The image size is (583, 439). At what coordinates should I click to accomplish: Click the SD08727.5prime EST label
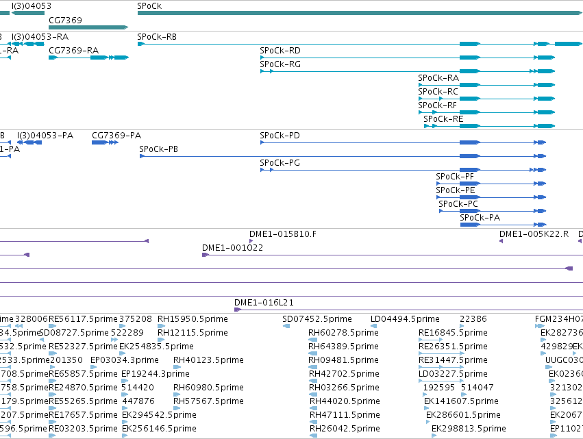pos(74,333)
